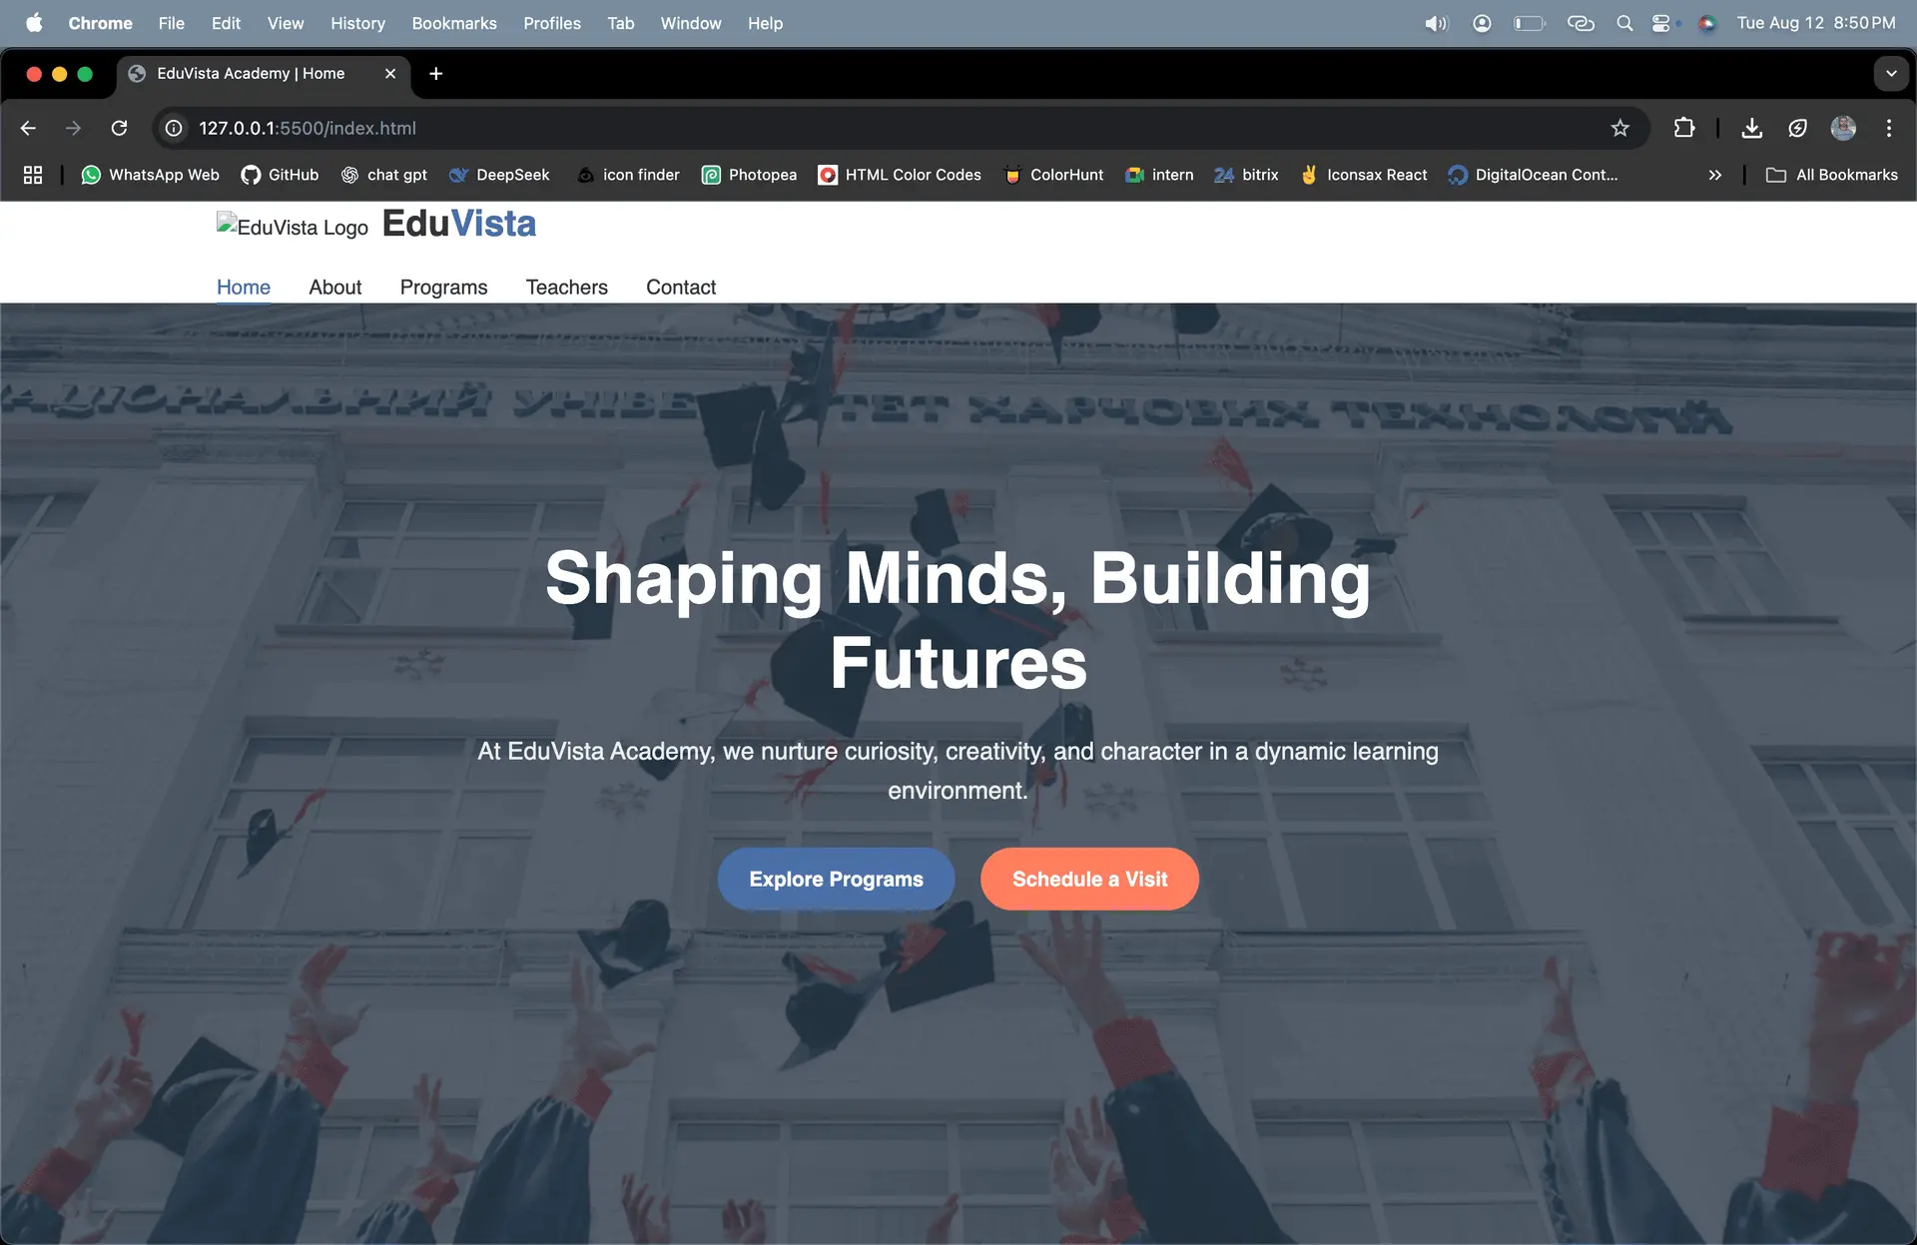Expand the tab search dropdown arrow
This screenshot has height=1245, width=1917.
[x=1890, y=73]
